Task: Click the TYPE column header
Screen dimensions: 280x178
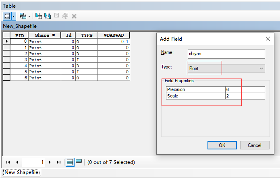Action: [86, 35]
